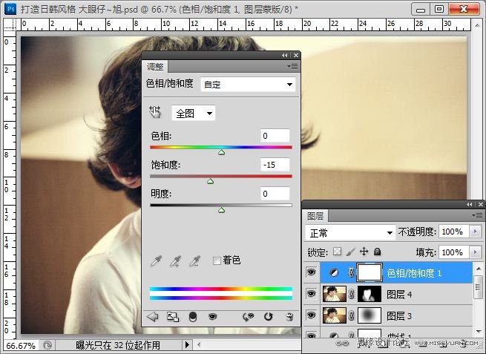
Task: Hide the 图层 3 layer
Action: tap(311, 315)
